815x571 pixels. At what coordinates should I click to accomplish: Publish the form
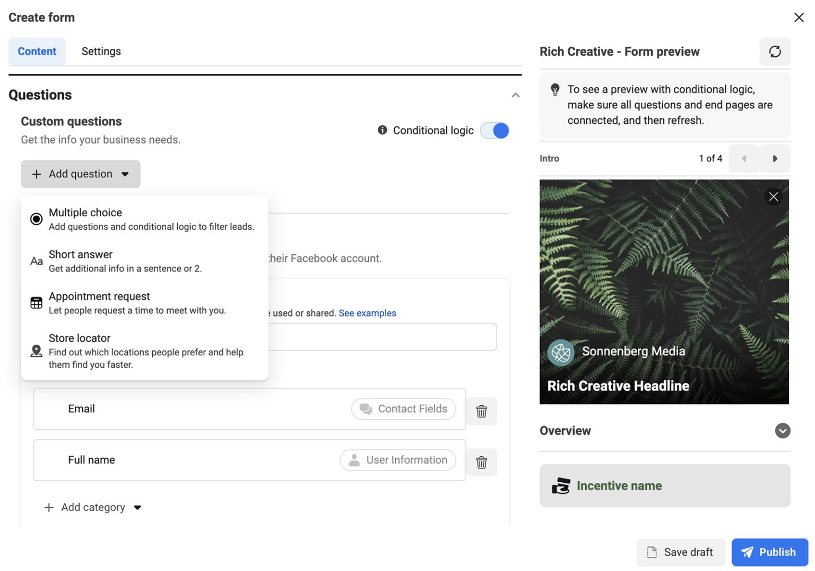click(x=769, y=552)
